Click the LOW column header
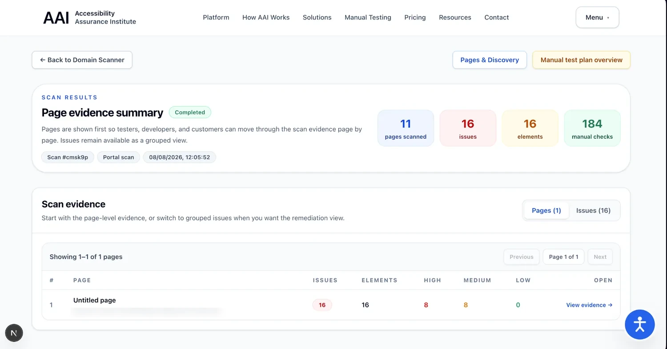The image size is (667, 349). point(523,281)
